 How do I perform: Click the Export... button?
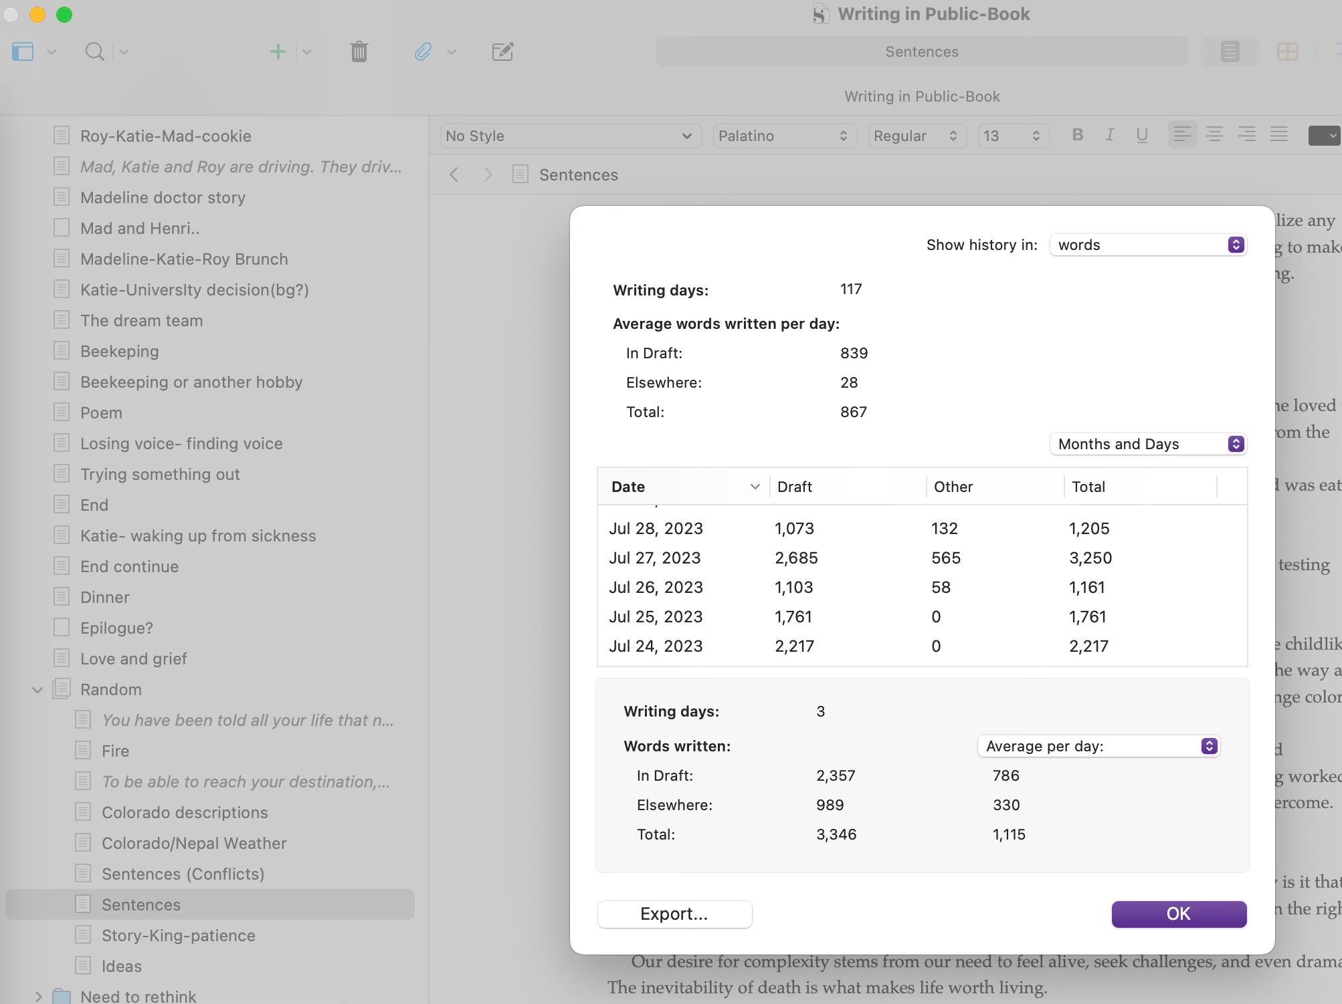[674, 914]
